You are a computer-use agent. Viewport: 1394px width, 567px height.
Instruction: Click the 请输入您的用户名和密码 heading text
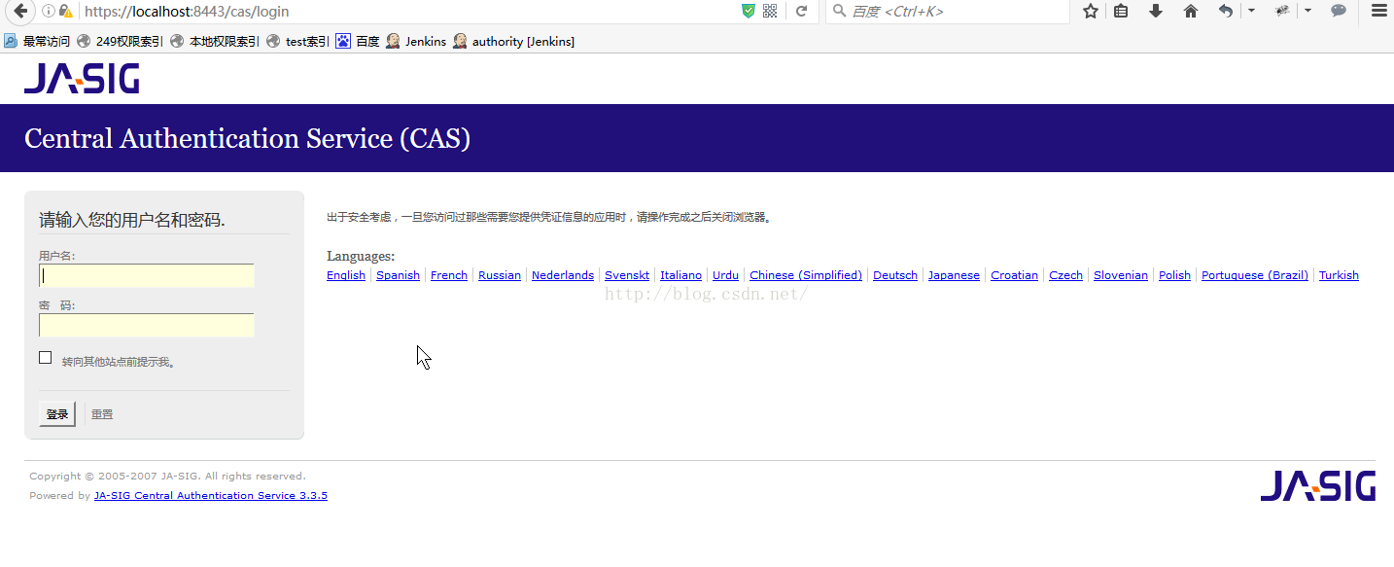pyautogui.click(x=132, y=221)
